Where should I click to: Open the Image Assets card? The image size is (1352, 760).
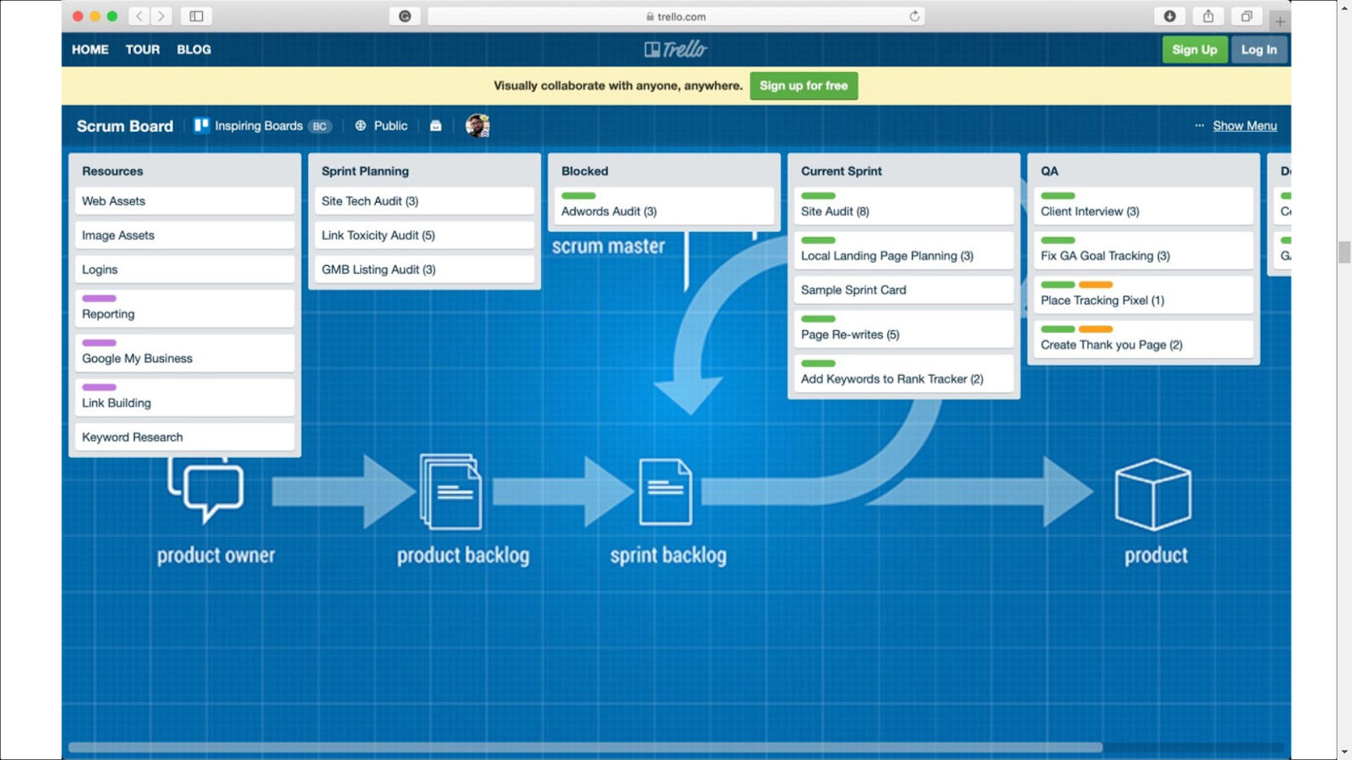185,236
